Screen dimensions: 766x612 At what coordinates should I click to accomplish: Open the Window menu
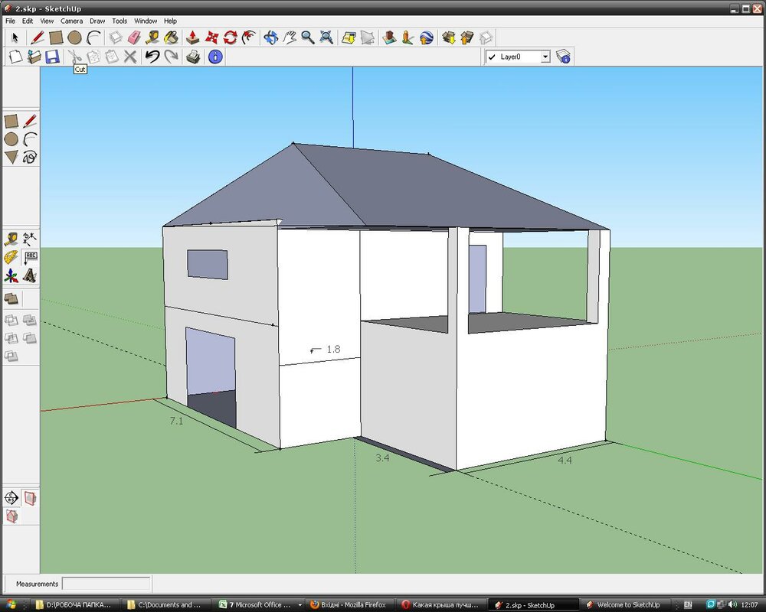(145, 21)
